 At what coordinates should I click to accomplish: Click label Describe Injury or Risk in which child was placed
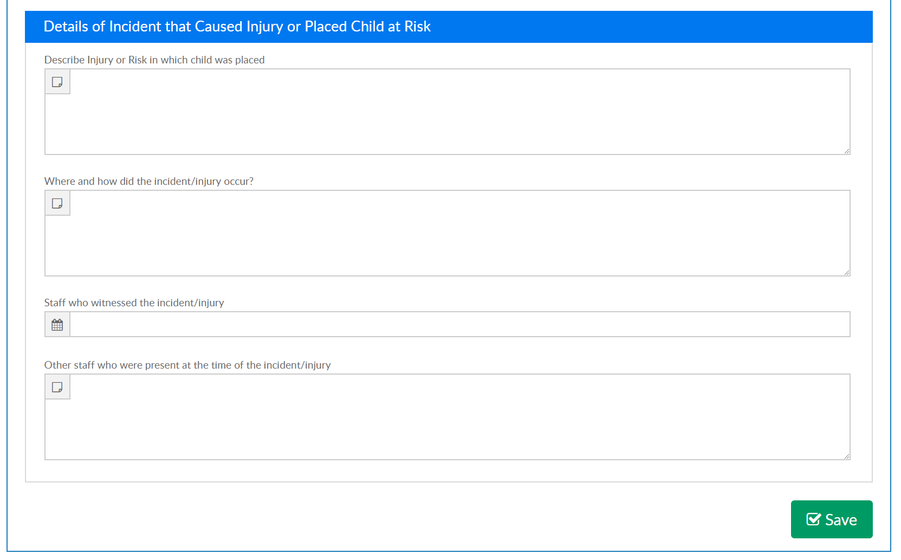pyautogui.click(x=154, y=60)
